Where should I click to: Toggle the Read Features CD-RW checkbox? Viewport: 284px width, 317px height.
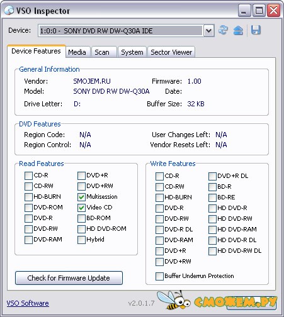(28, 186)
